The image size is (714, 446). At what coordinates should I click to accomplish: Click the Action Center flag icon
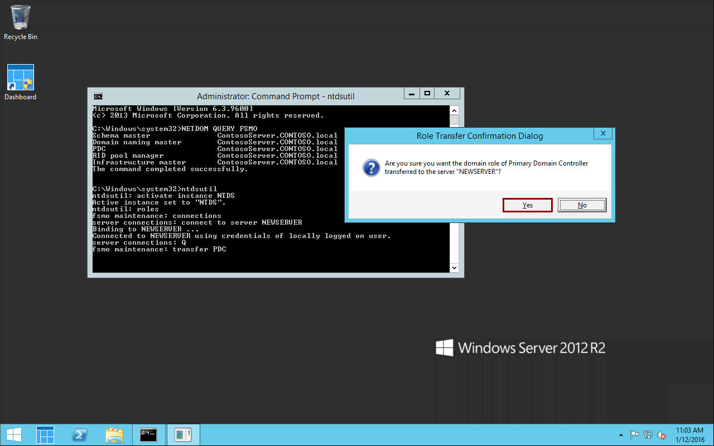tap(634, 434)
